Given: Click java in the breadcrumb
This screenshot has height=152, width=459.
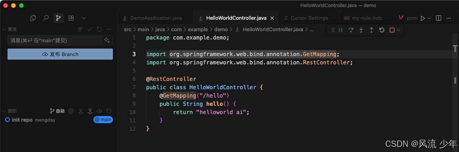Looking at the screenshot, I should coord(160,30).
